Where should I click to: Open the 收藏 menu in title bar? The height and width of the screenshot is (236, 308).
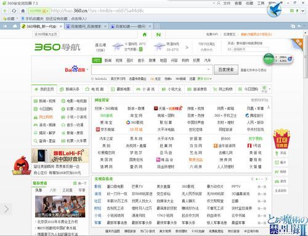coord(249,3)
